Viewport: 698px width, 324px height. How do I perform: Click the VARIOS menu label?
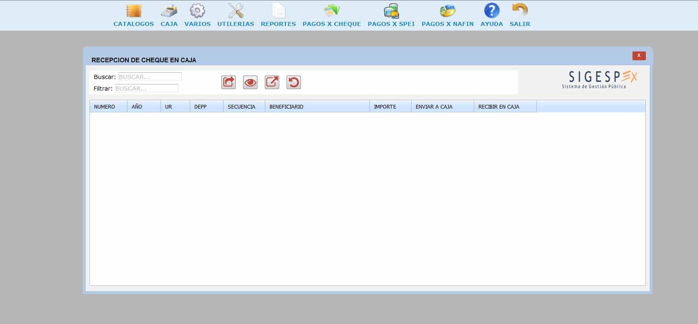click(x=197, y=24)
